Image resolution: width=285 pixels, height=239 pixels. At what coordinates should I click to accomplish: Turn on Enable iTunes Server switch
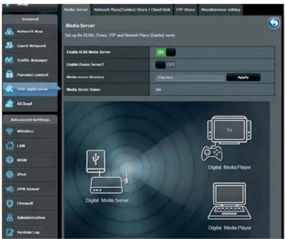[x=165, y=65]
